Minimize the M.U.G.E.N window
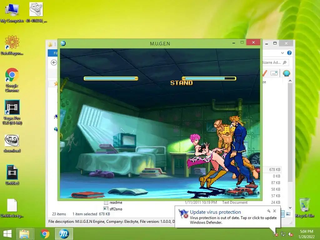 tap(234, 43)
